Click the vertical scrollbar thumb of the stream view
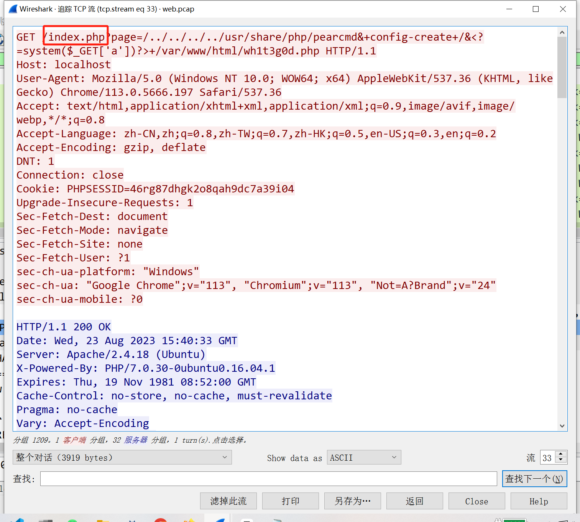 [562, 67]
